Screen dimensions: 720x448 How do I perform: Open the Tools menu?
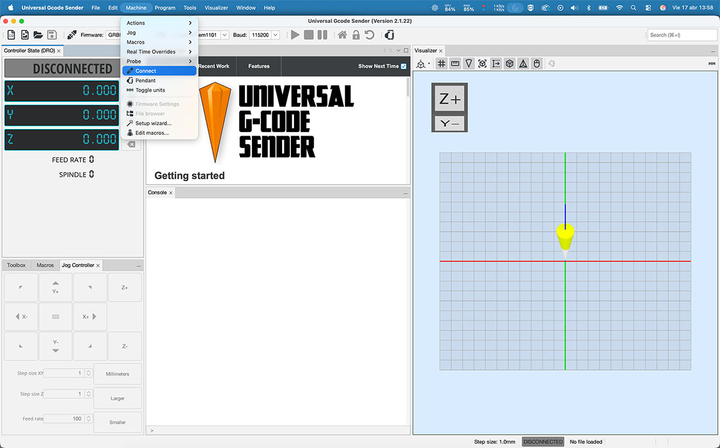click(190, 8)
